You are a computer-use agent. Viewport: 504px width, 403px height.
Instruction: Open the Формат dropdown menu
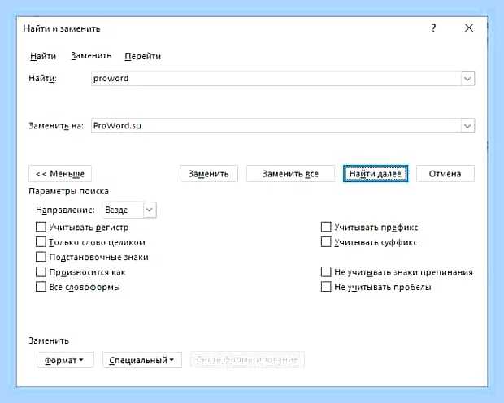point(65,360)
